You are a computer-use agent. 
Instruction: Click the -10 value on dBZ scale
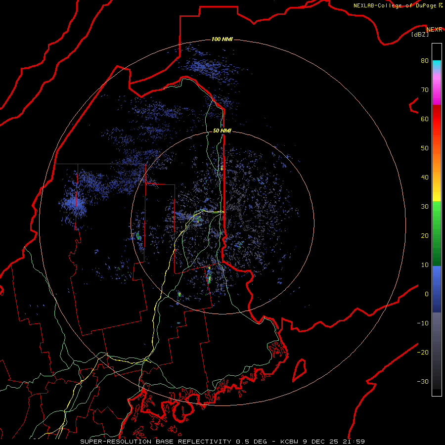coord(423,323)
